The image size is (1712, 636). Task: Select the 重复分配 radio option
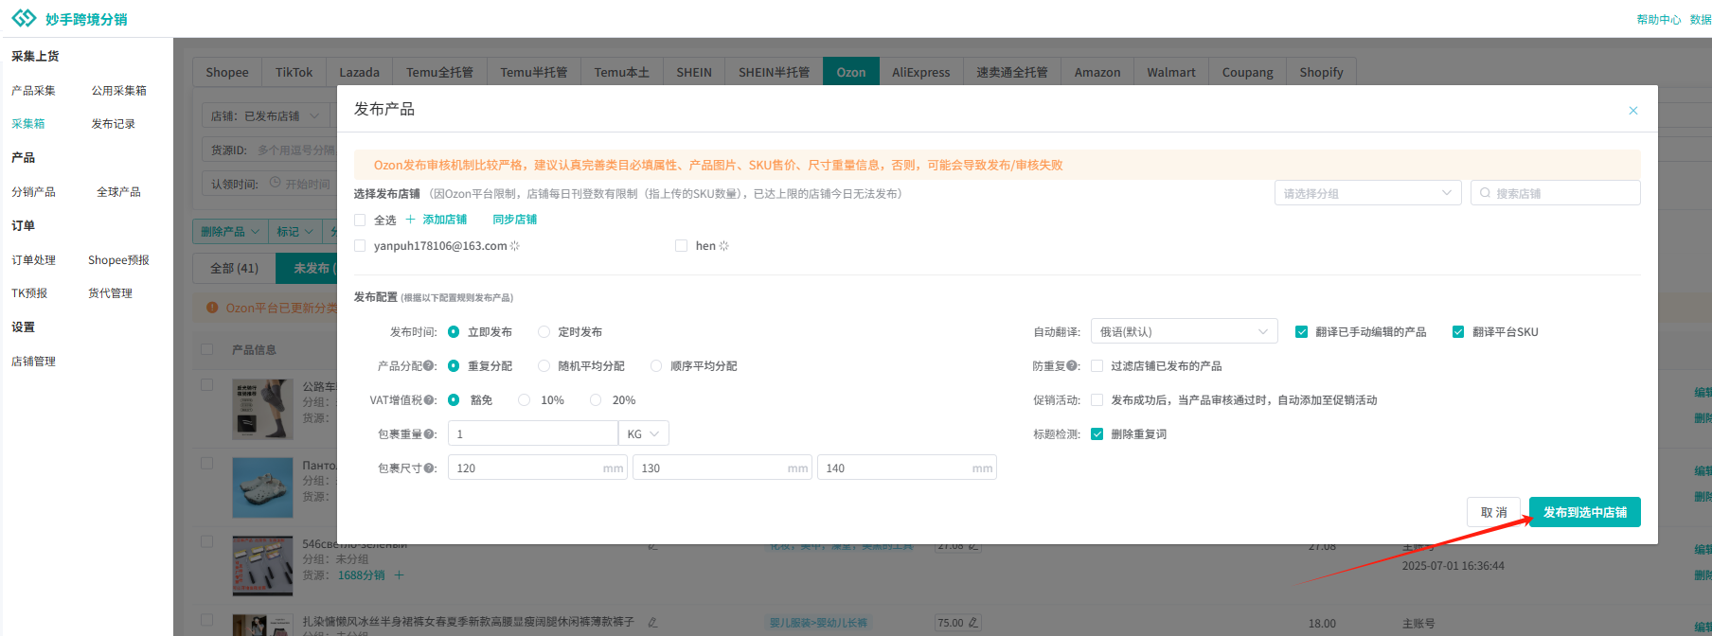click(454, 366)
